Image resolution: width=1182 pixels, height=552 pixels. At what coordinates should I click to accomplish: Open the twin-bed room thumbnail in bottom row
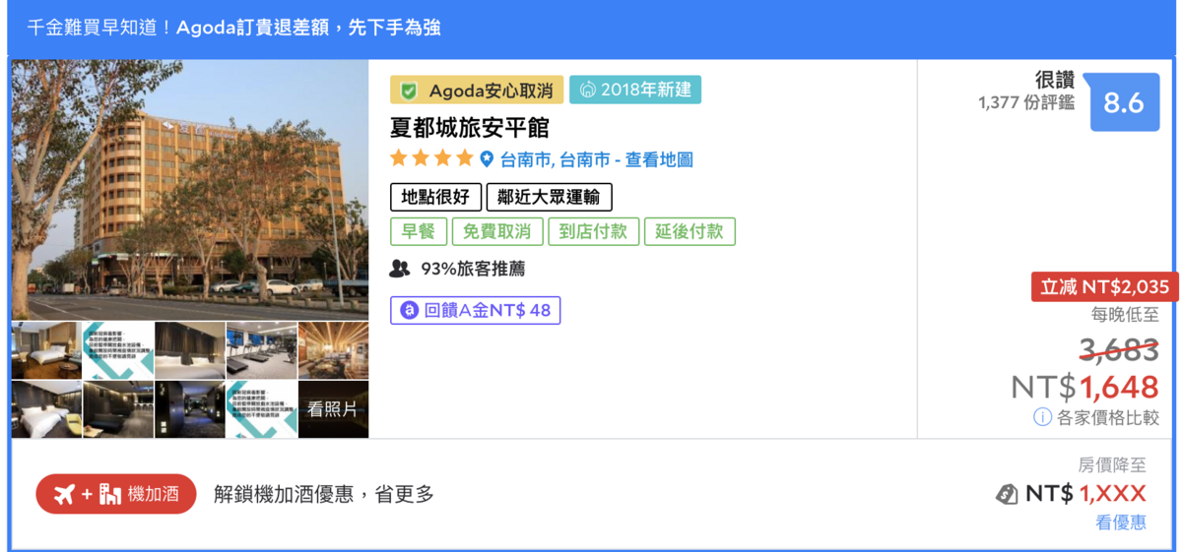coord(46,409)
